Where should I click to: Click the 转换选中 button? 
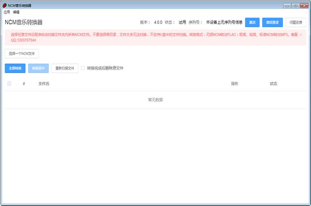[38, 68]
